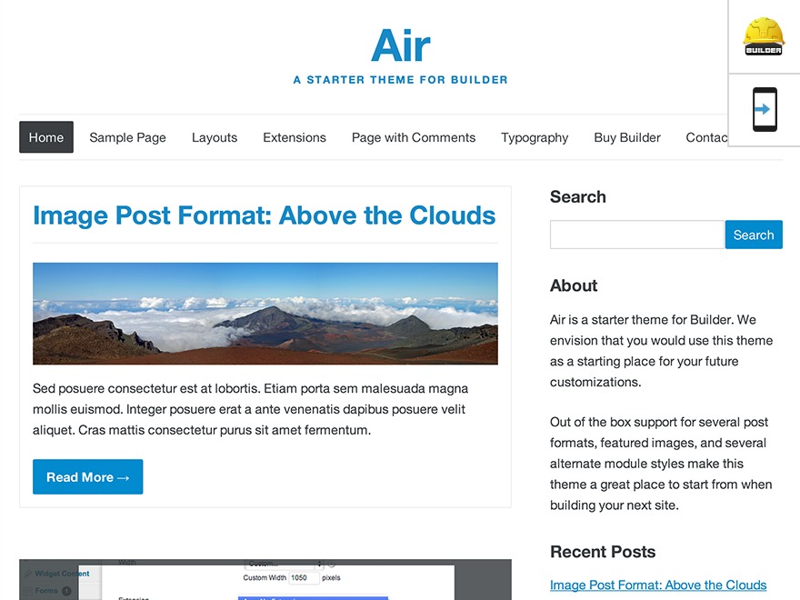The image size is (800, 600).
Task: Open the mobile phone preview icon
Action: [x=765, y=109]
